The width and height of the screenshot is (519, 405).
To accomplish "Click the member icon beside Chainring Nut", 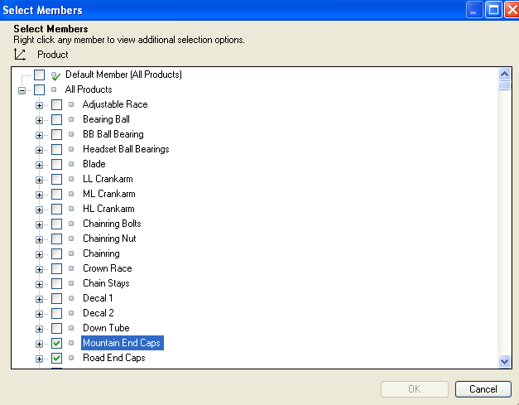I will pos(71,239).
